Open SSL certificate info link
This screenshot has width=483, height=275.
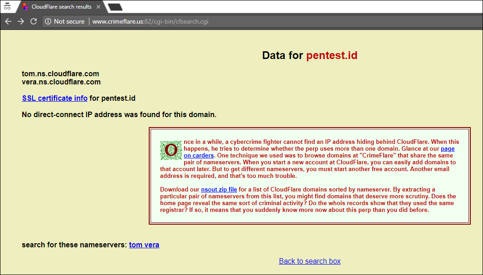pyautogui.click(x=54, y=98)
